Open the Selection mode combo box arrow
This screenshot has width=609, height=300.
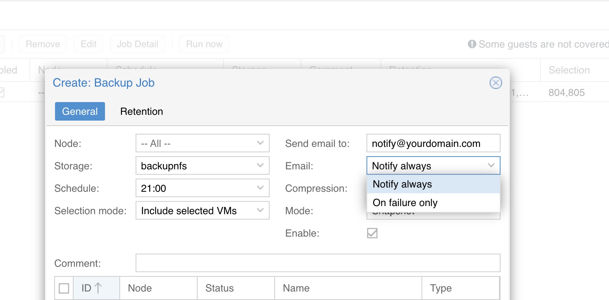click(260, 211)
